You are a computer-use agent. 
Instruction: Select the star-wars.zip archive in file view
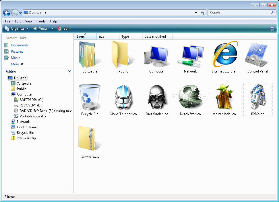pyautogui.click(x=90, y=140)
